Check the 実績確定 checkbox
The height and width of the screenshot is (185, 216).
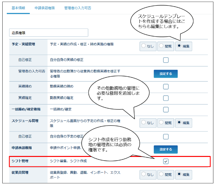166,98
